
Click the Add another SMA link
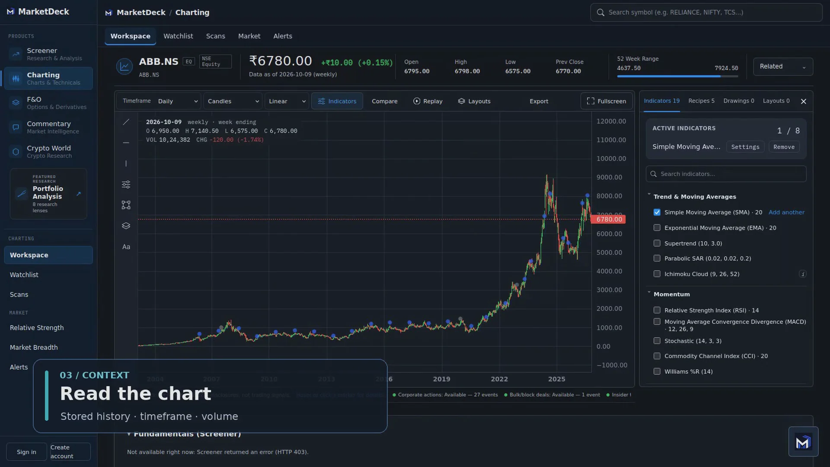pos(786,212)
